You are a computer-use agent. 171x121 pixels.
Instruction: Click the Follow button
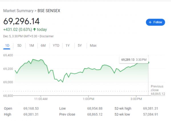click(155, 22)
